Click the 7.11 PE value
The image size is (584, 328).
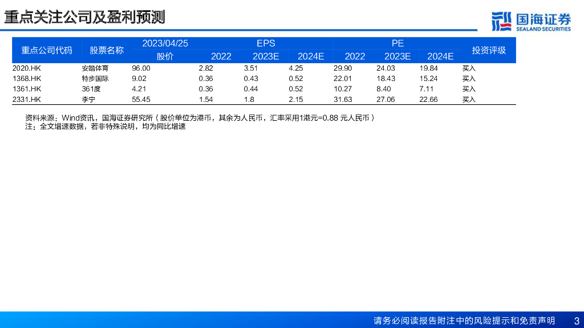coord(426,89)
